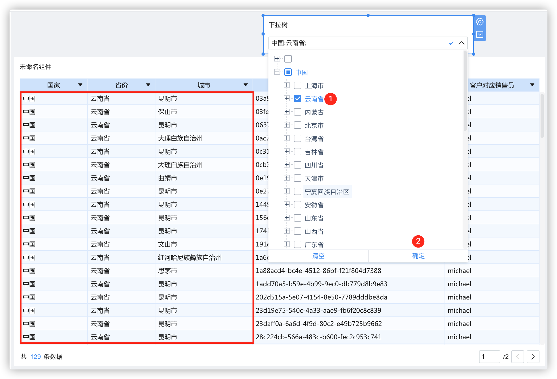Check the 上海市 checkbox
557x379 pixels.
click(298, 85)
